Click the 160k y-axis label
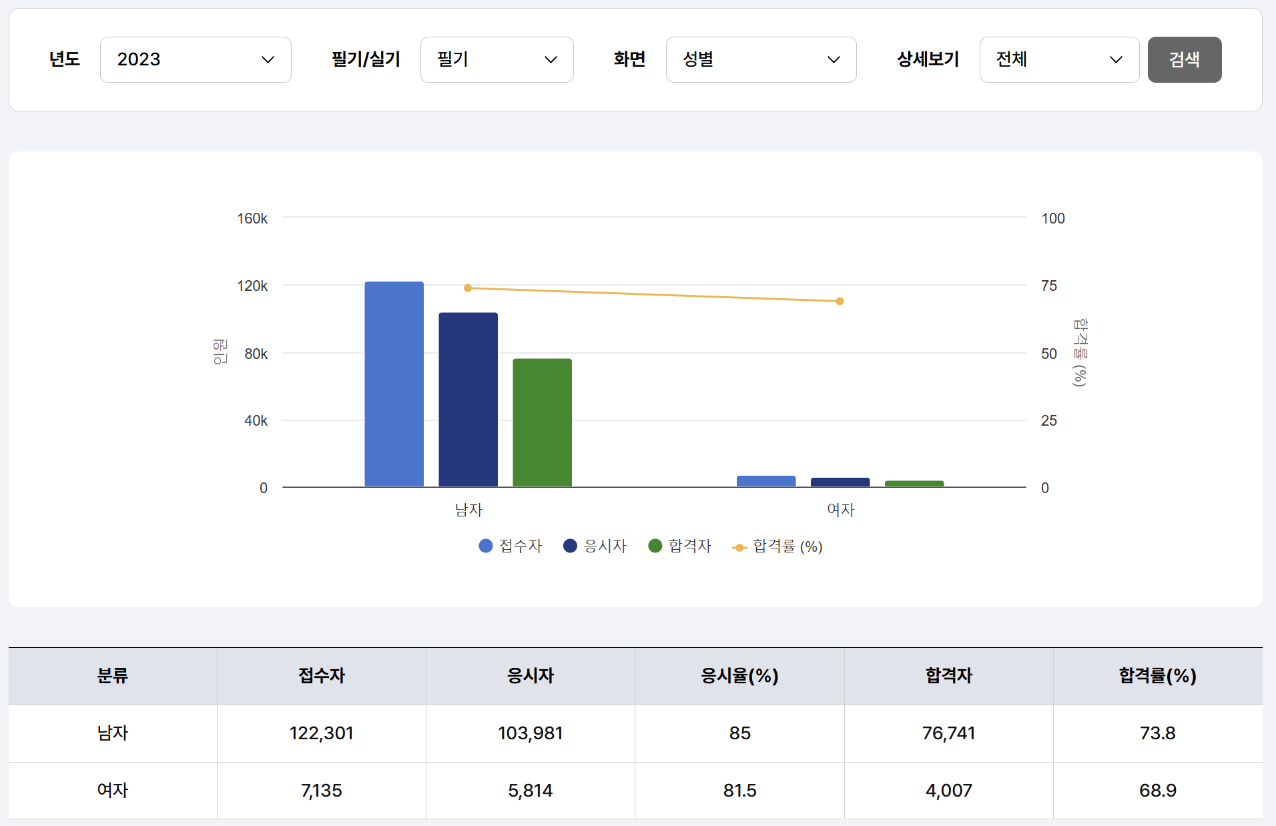Viewport: 1276px width, 826px height. click(x=252, y=218)
